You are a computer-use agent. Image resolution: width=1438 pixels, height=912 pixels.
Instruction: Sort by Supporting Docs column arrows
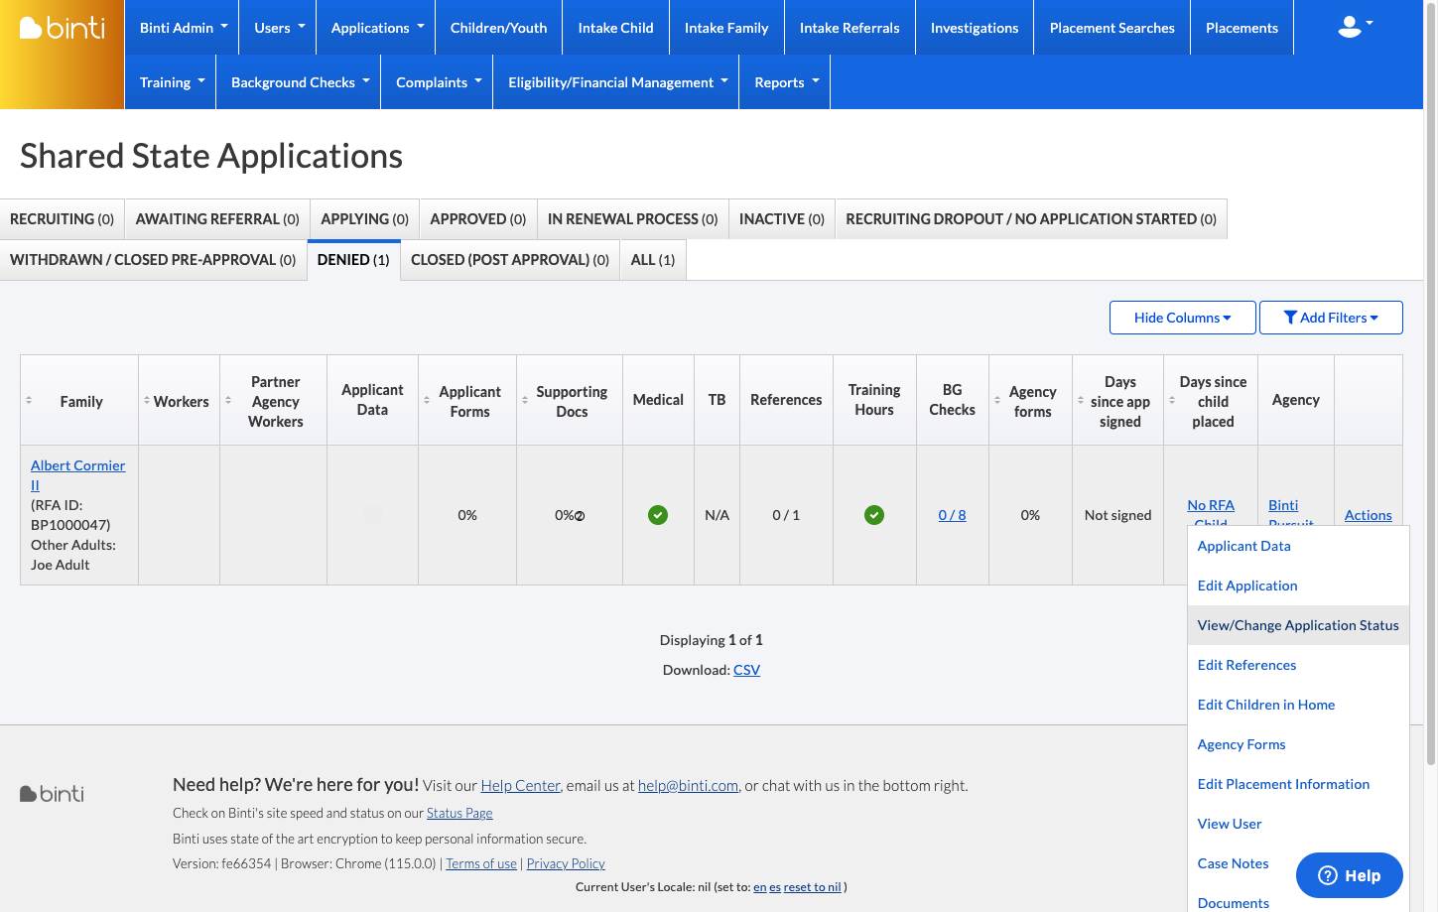click(525, 400)
